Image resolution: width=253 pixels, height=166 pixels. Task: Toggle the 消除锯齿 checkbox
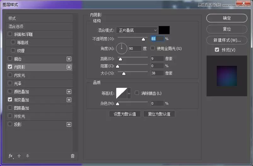tap(137, 93)
